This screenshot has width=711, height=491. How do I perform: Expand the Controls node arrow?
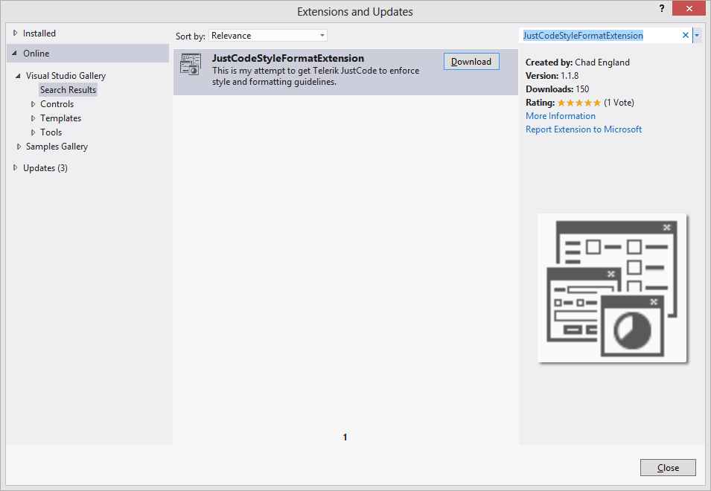(x=33, y=104)
